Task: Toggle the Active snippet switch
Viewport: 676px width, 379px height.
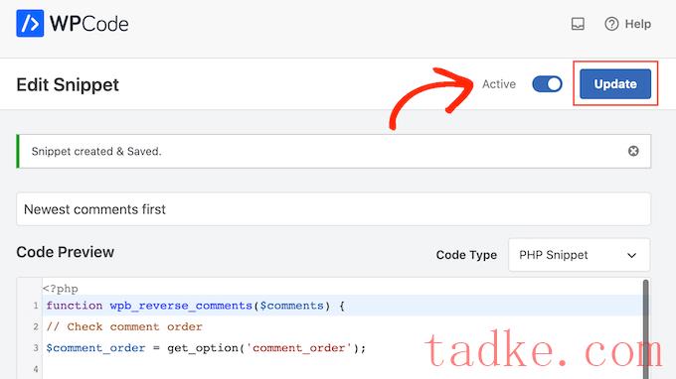Action: point(547,84)
